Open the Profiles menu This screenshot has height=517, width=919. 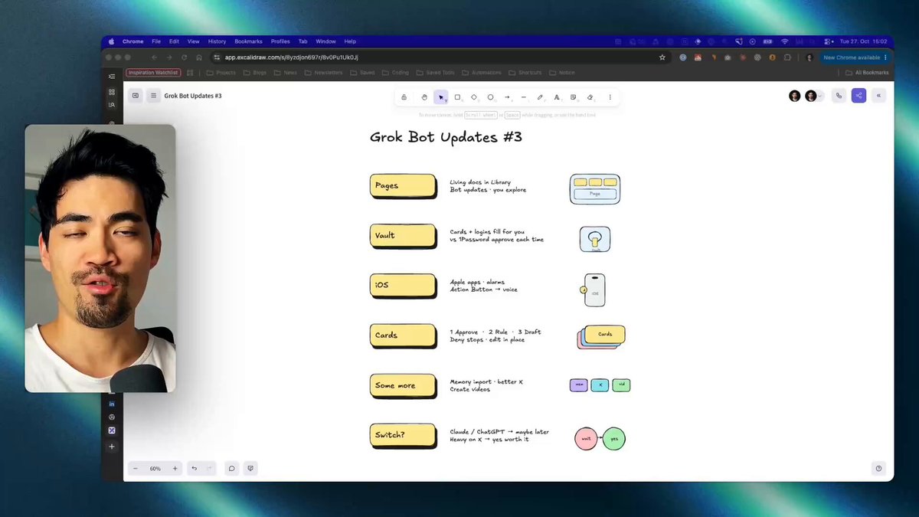(280, 41)
